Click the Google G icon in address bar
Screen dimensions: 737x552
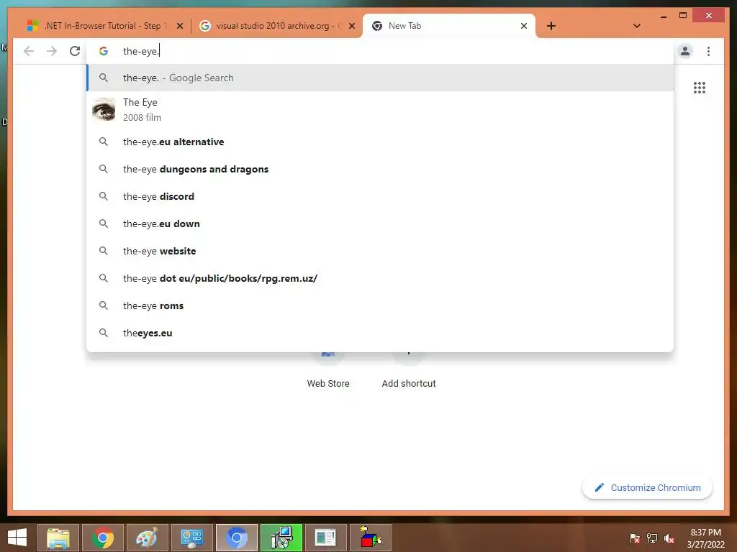(104, 51)
